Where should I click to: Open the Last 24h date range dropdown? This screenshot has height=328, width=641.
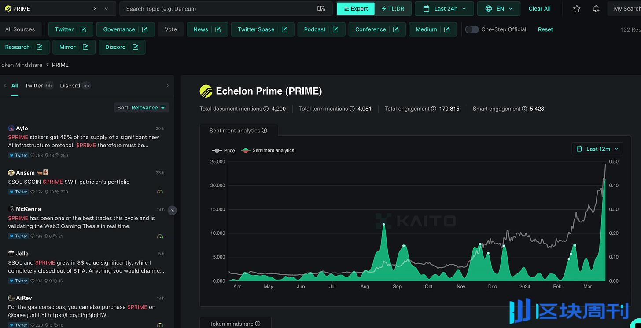click(444, 8)
